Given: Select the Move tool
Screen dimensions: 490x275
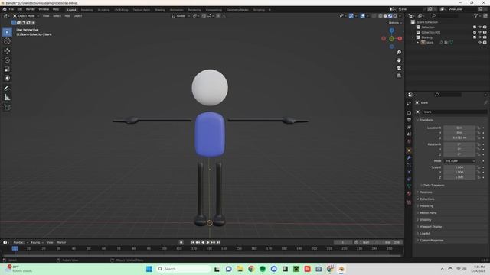Looking at the screenshot, I should click(x=7, y=51).
